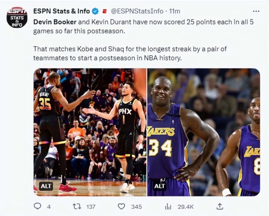
Task: Click the reply speech bubble icon
Action: [x=37, y=206]
